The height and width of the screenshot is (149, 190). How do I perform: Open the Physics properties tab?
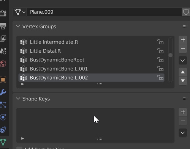[3, 117]
